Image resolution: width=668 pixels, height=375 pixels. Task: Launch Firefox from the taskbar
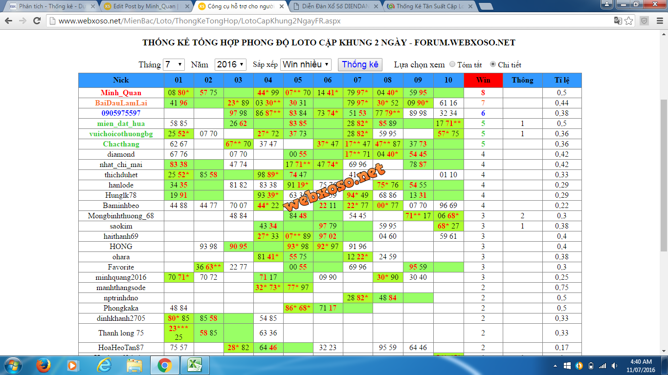pos(44,365)
